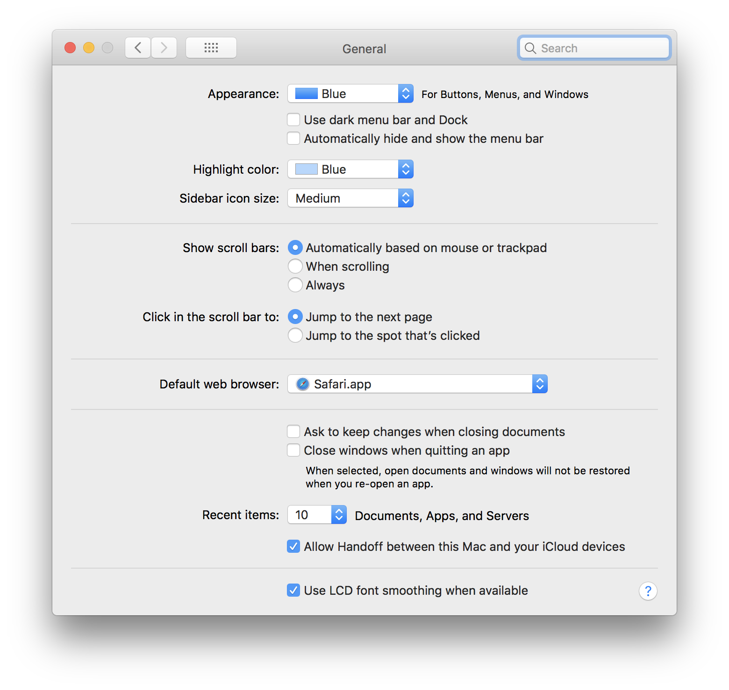
Task: Click the back navigation arrow
Action: tap(138, 48)
